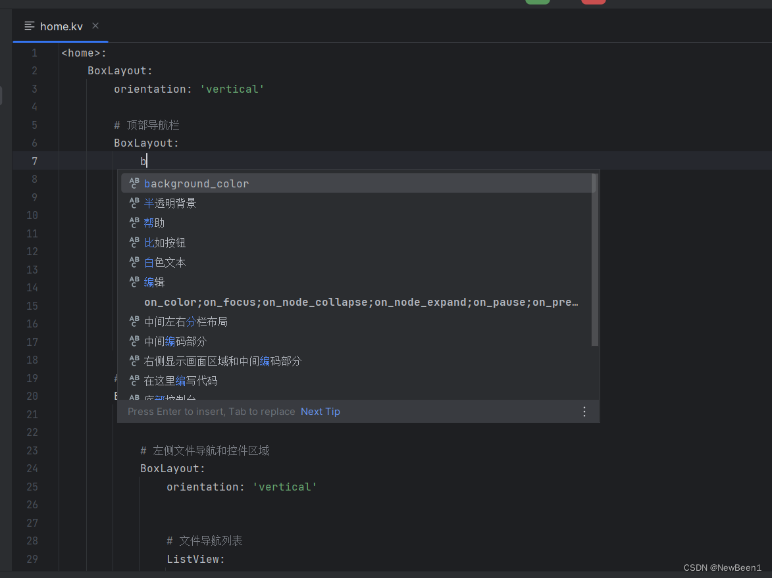Click the collapsed tool window stripe on left edge
772x578 pixels.
pos(3,95)
